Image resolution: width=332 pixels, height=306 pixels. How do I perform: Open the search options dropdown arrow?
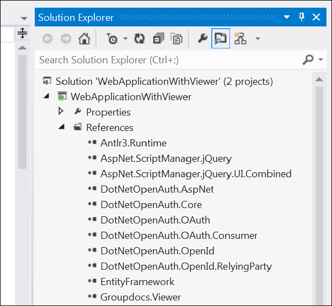321,59
